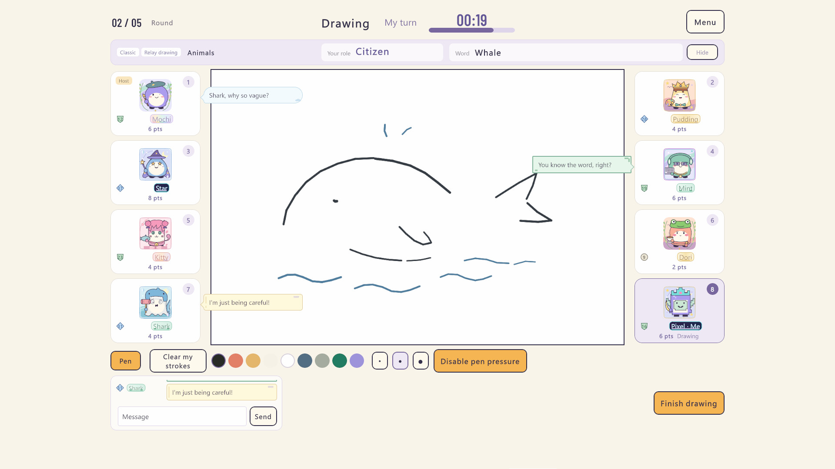The height and width of the screenshot is (469, 835).
Task: Click the Star player name label
Action: tap(161, 188)
